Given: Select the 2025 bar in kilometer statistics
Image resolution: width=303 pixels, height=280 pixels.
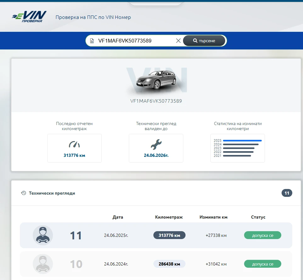Looking at the screenshot, I should click(242, 140).
